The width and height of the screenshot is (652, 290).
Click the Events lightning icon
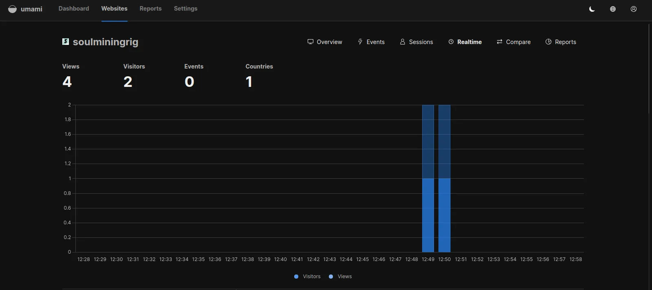point(360,42)
